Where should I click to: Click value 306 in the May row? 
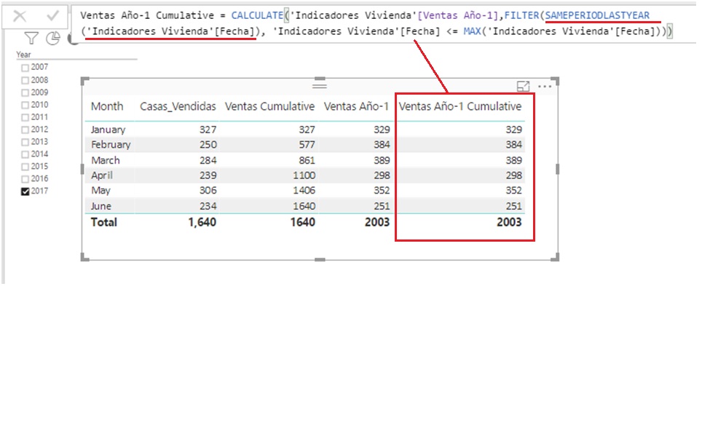(208, 191)
